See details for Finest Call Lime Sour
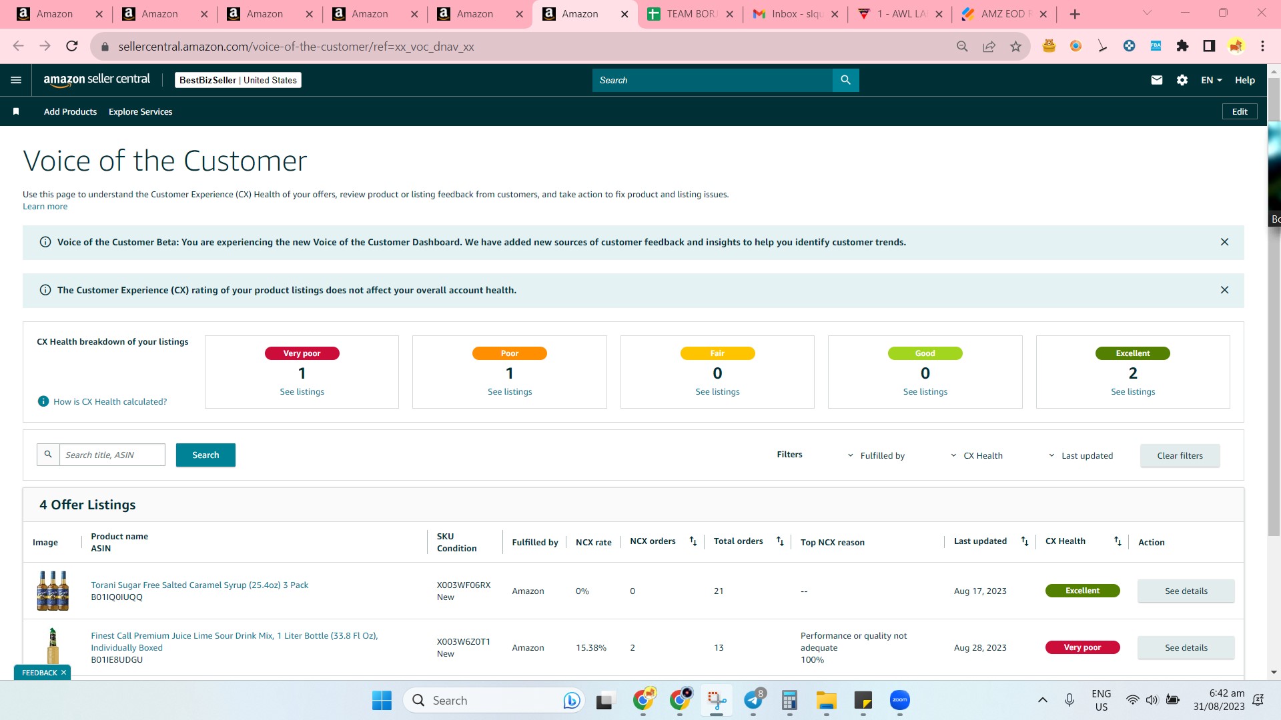Viewport: 1281px width, 720px height. coord(1186,647)
